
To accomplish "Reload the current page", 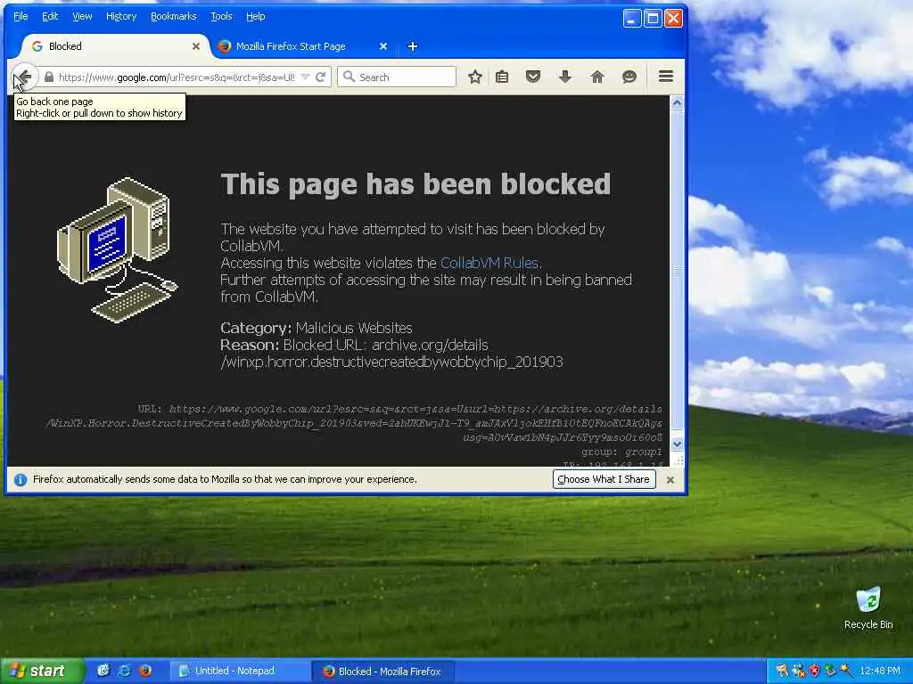I will pyautogui.click(x=320, y=77).
